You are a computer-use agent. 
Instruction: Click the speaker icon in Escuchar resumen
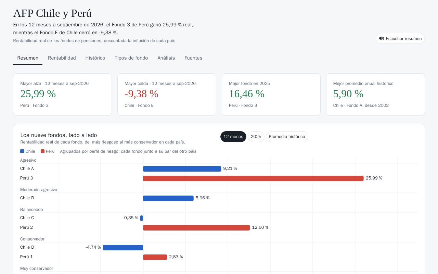coord(382,38)
